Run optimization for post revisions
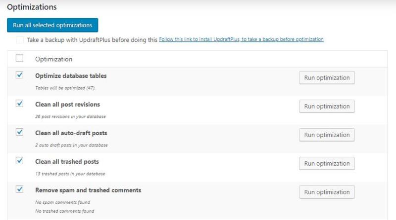Viewport: 396px width, 220px height. coord(327,106)
